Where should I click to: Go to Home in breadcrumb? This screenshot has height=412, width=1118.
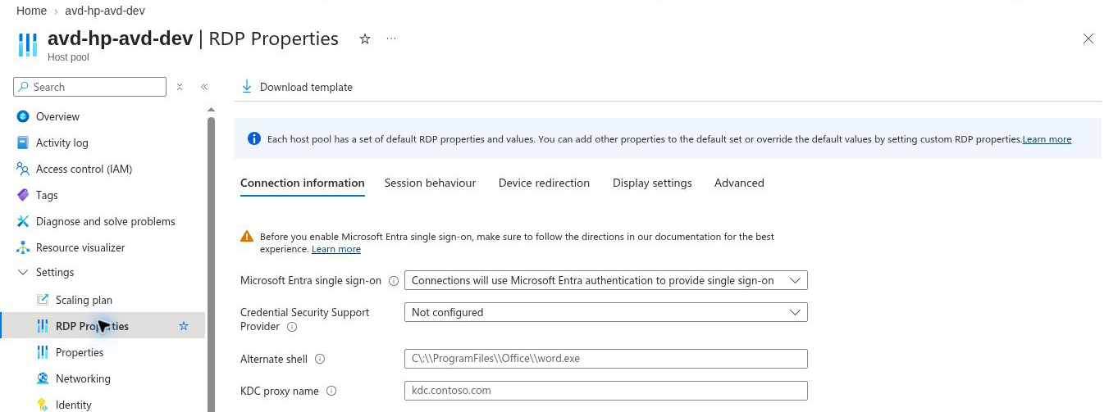(32, 11)
